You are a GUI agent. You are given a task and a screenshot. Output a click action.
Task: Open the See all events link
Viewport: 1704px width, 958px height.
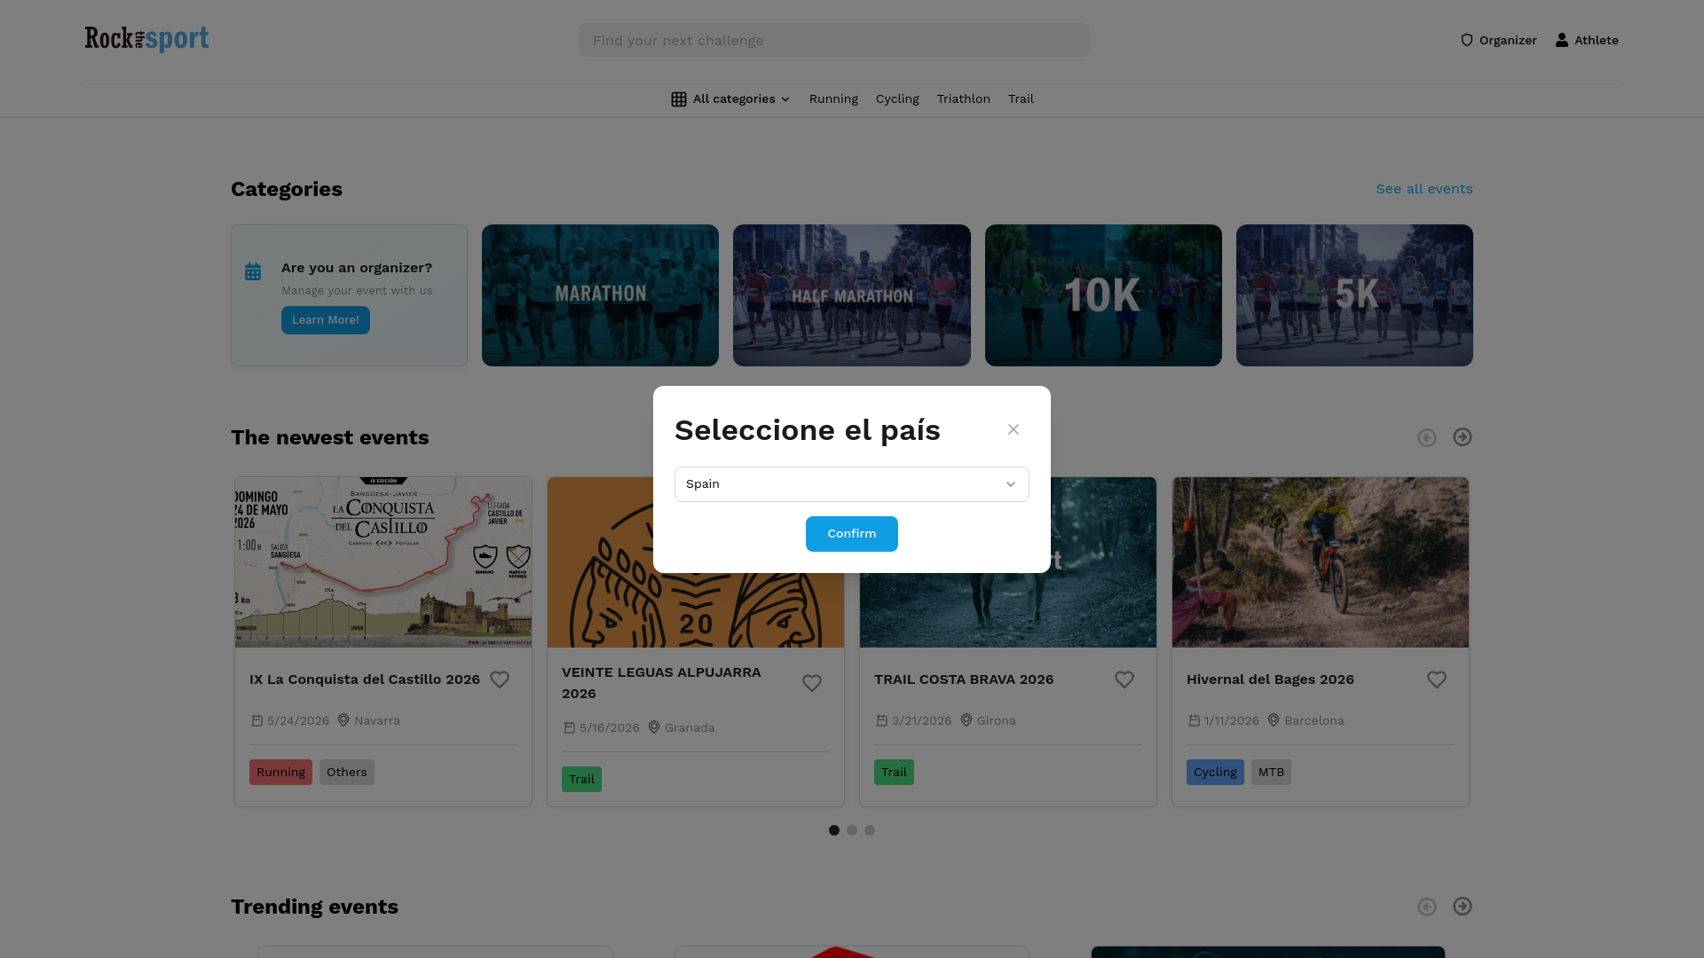pyautogui.click(x=1424, y=189)
